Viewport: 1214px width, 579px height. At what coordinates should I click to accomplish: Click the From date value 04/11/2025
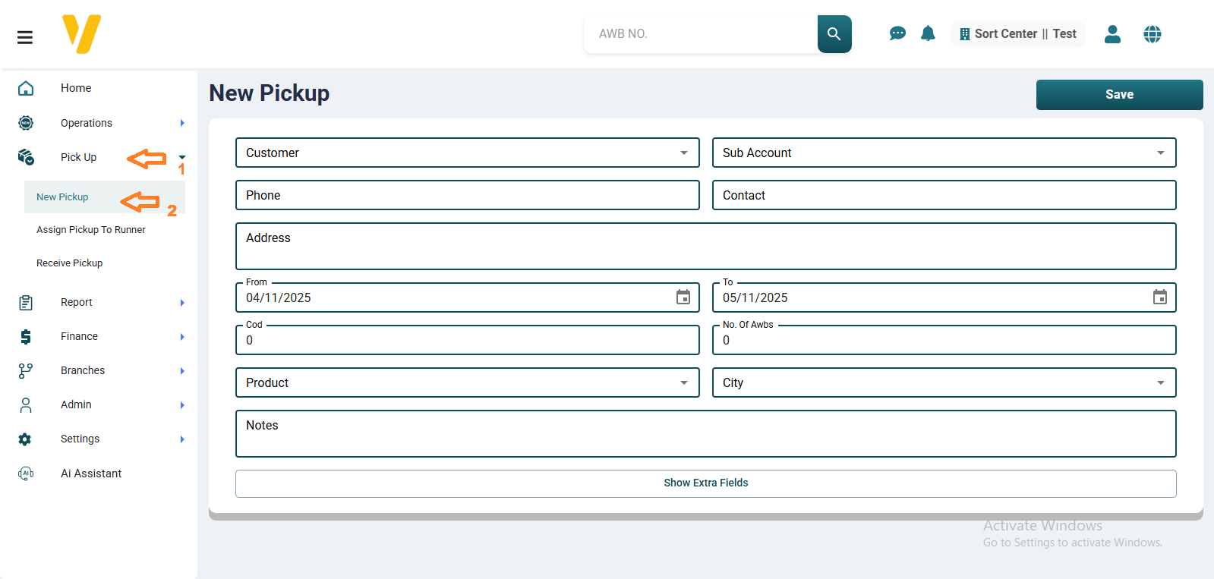(x=279, y=298)
